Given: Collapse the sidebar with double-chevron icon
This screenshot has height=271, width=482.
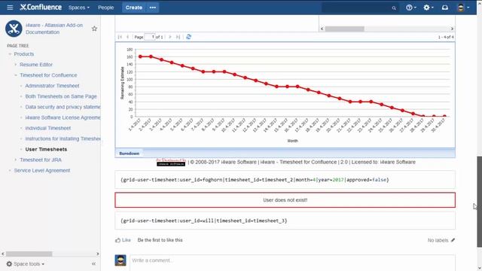Looking at the screenshot, I should coord(93,264).
